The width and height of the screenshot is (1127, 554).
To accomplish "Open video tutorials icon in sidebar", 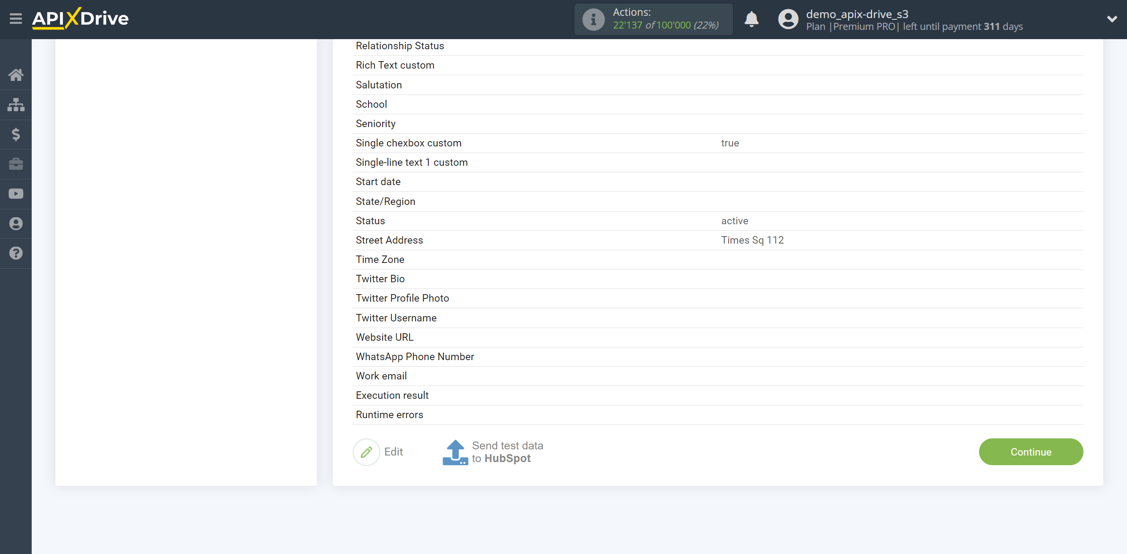I will point(16,194).
